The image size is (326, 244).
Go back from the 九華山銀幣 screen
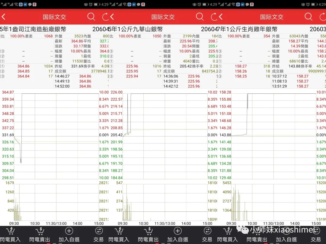tap(112, 17)
